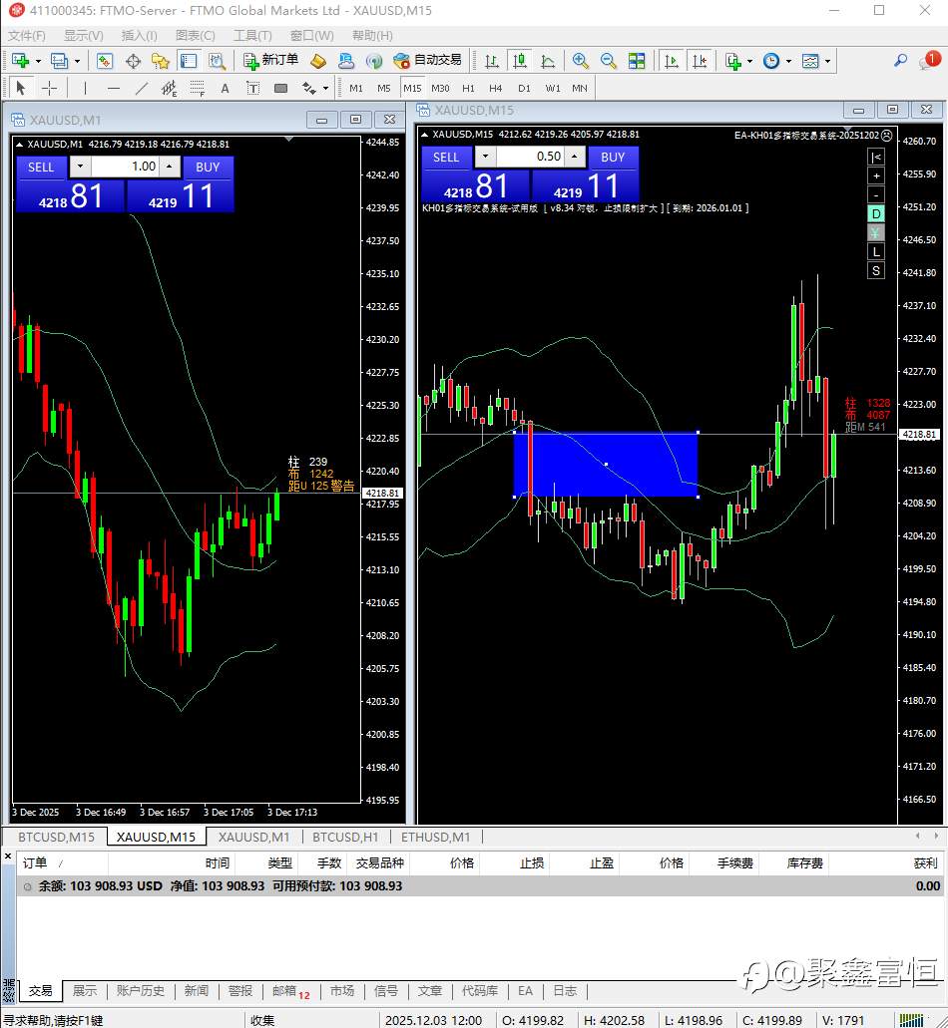Viewport: 948px width, 1028px height.
Task: Toggle the D button on EA panel
Action: (876, 213)
